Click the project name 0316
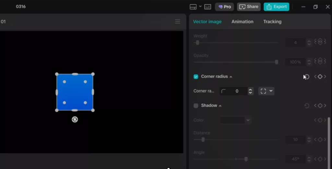The image size is (332, 169). tap(21, 6)
